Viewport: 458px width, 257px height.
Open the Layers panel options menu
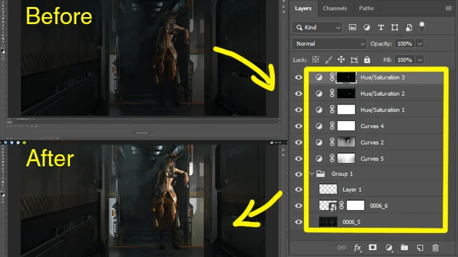448,8
